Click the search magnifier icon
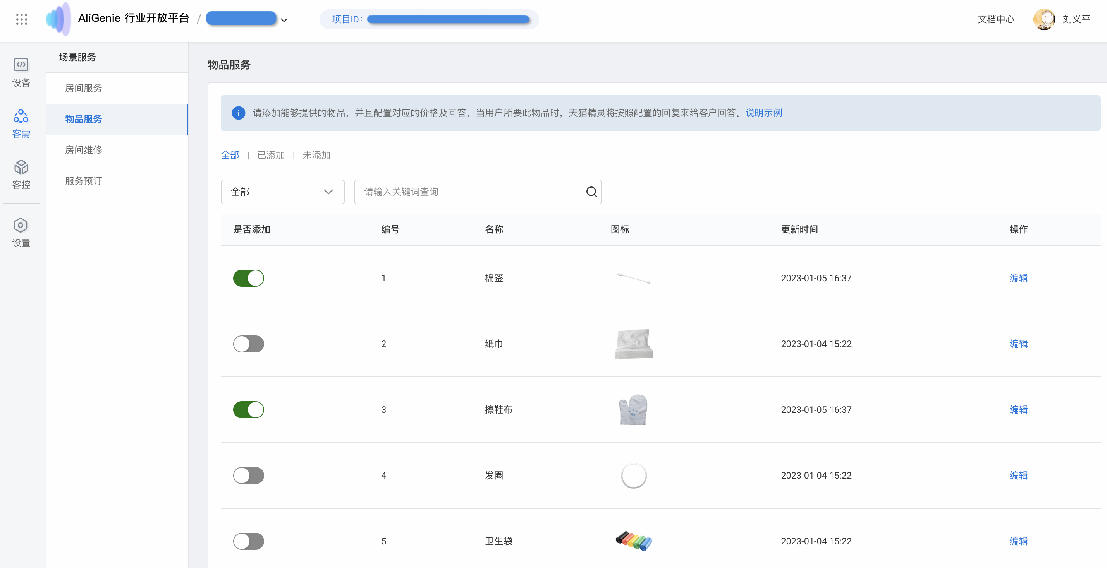1107x568 pixels. click(591, 192)
